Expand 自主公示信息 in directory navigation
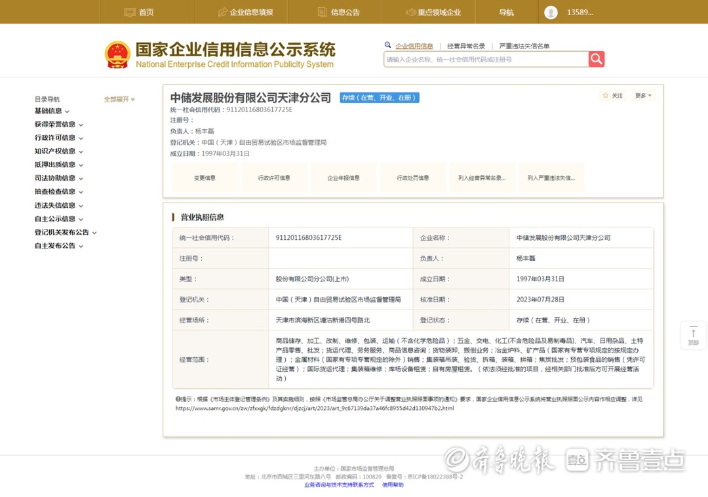This screenshot has height=497, width=708. click(59, 219)
